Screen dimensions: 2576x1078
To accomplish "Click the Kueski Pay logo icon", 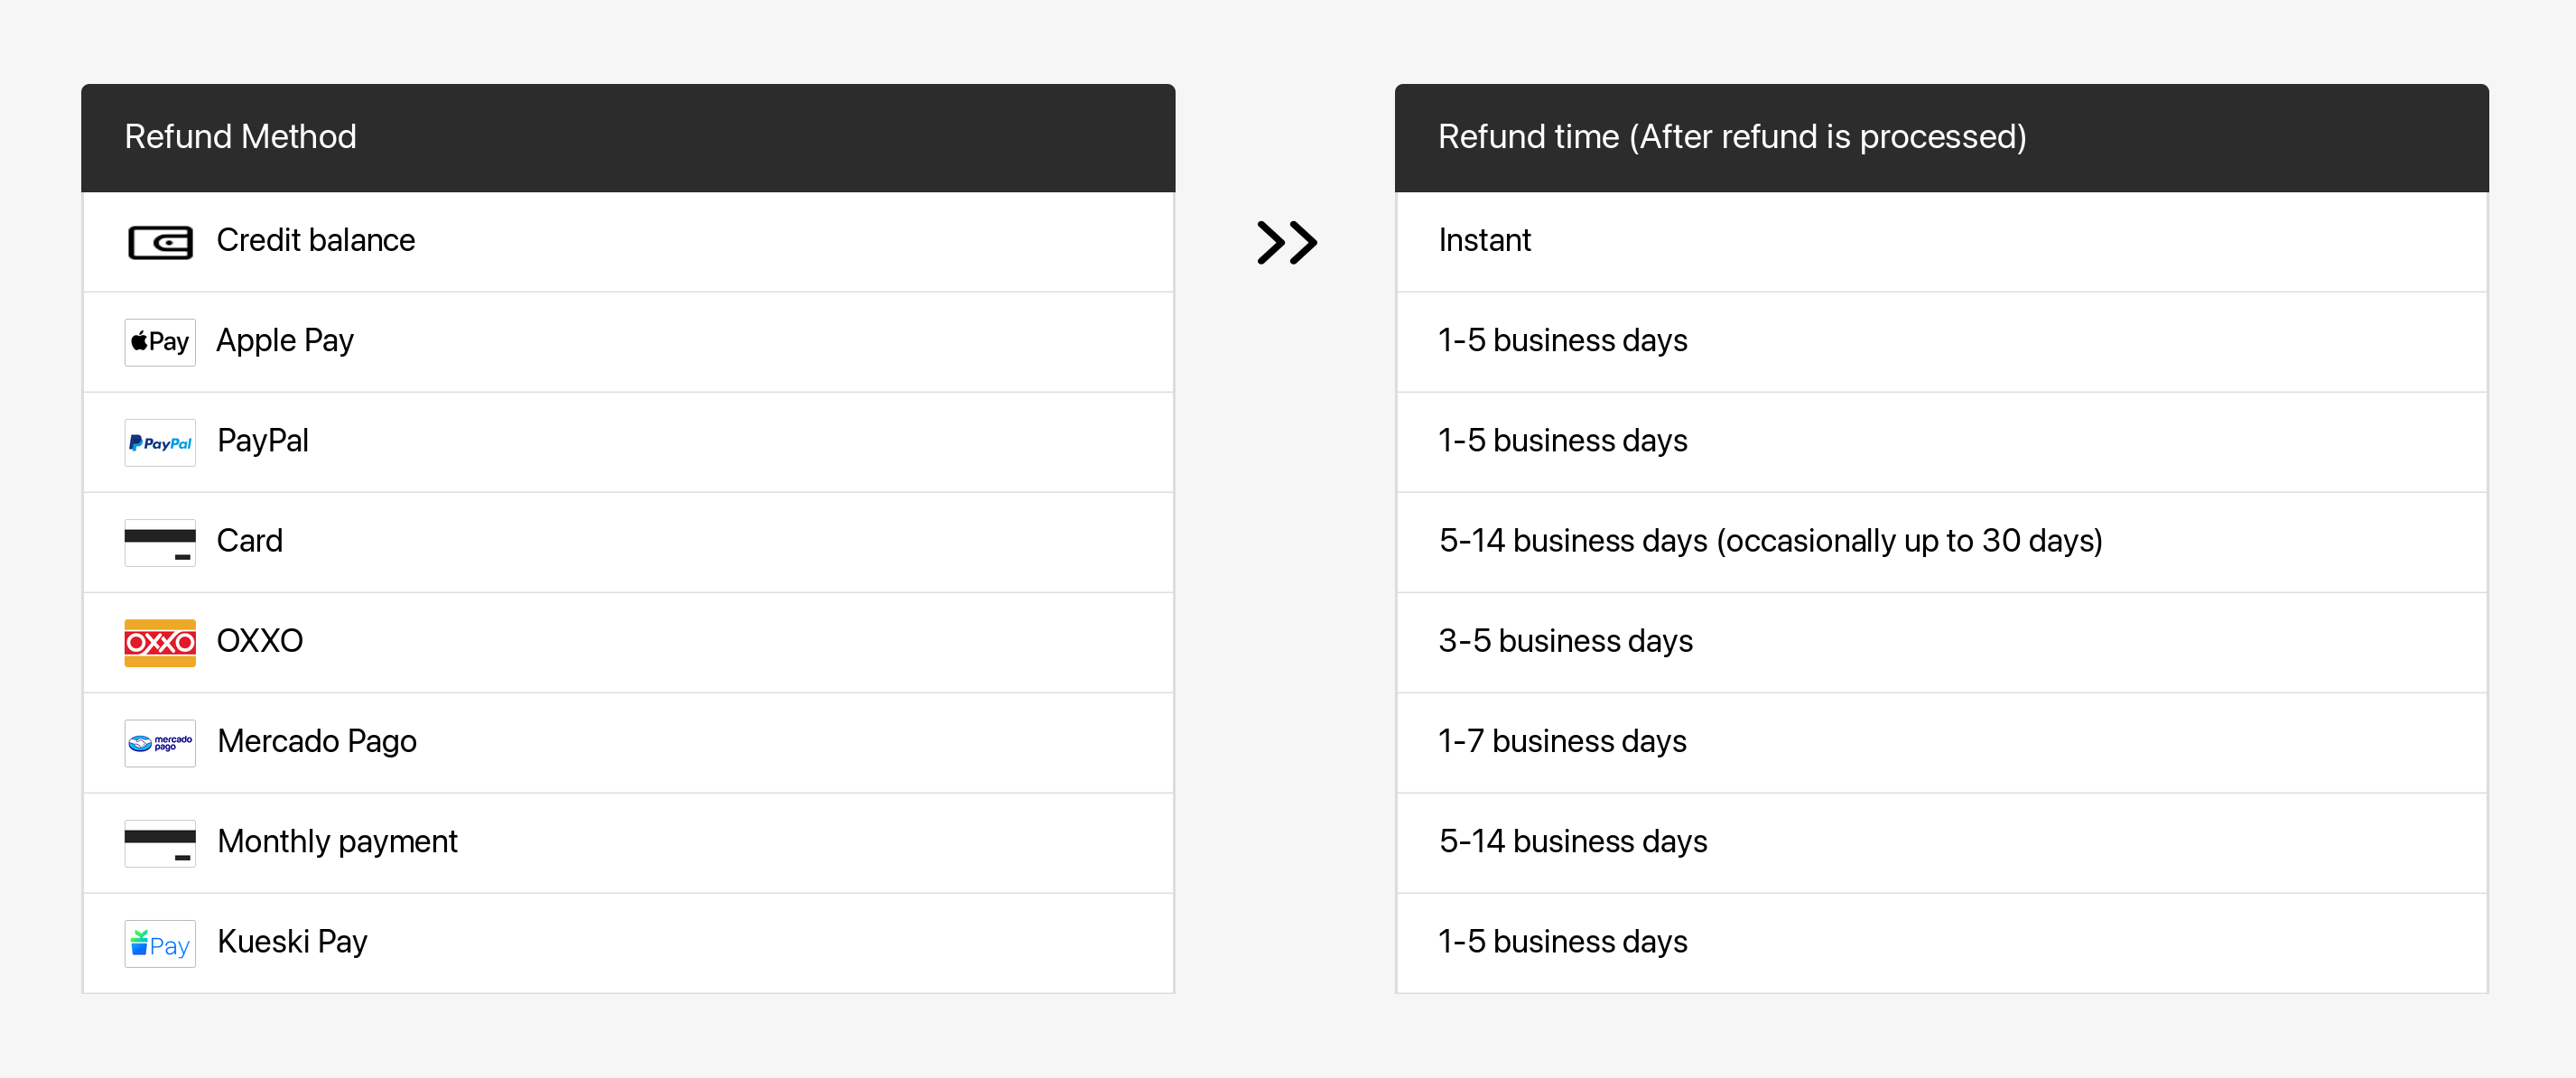I will point(160,943).
